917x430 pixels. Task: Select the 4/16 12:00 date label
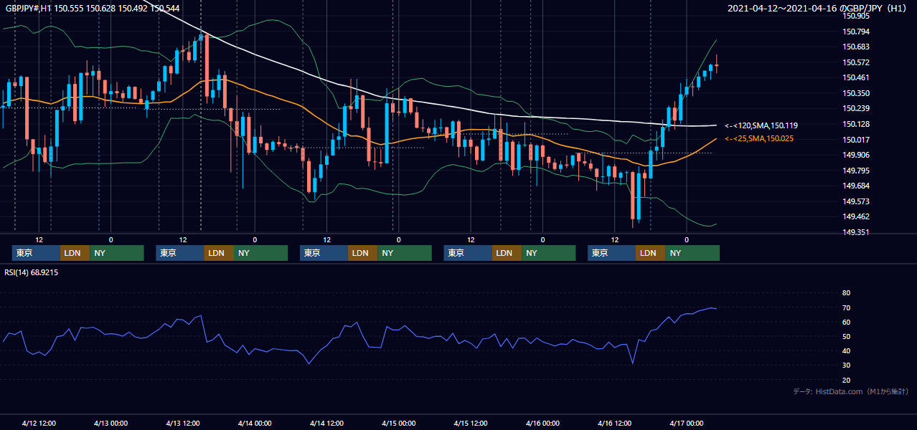614,424
